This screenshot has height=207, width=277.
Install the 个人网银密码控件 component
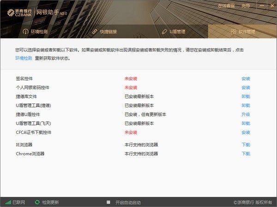(x=246, y=87)
